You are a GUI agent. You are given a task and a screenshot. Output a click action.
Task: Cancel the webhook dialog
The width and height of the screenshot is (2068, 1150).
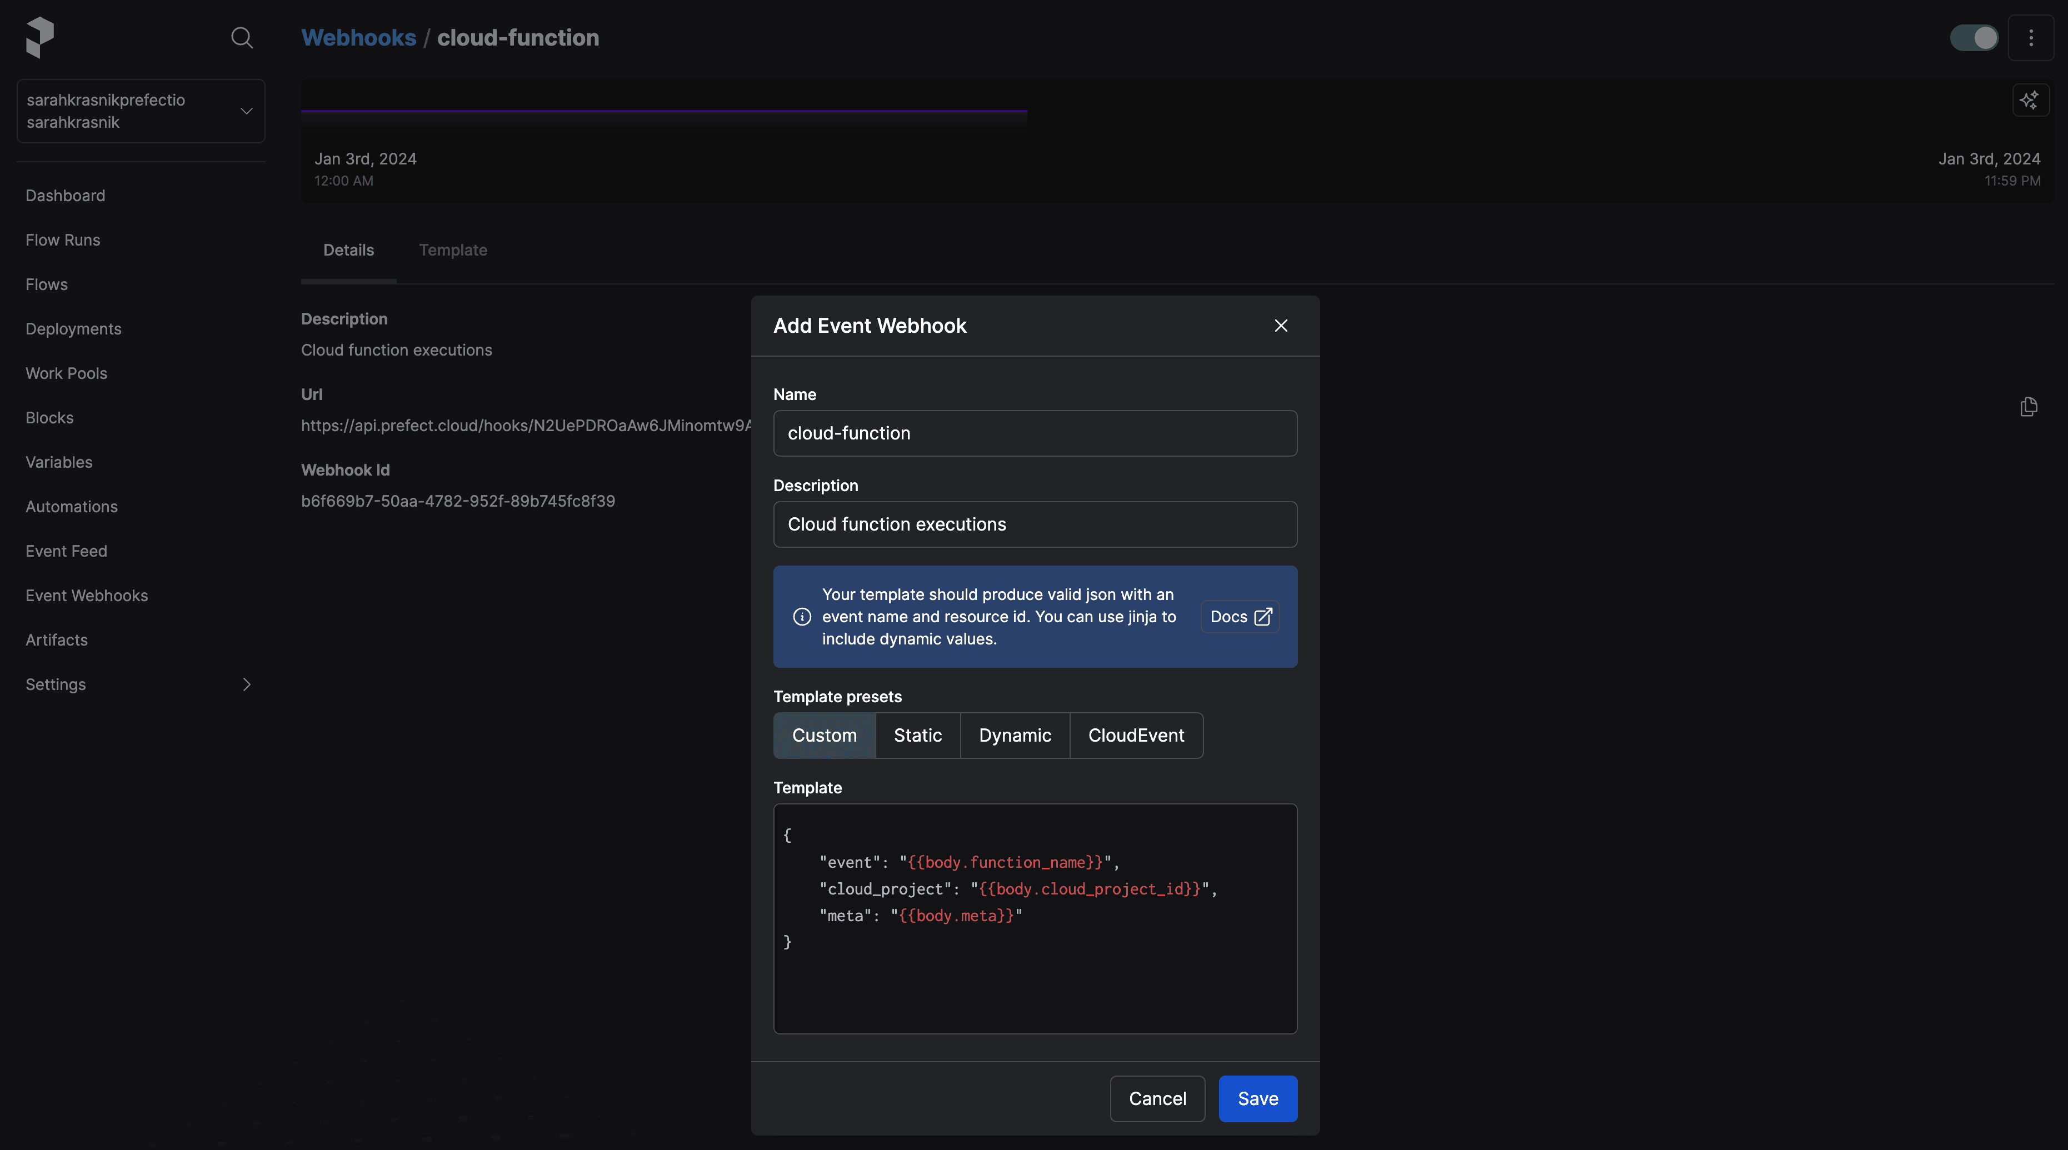pyautogui.click(x=1157, y=1098)
